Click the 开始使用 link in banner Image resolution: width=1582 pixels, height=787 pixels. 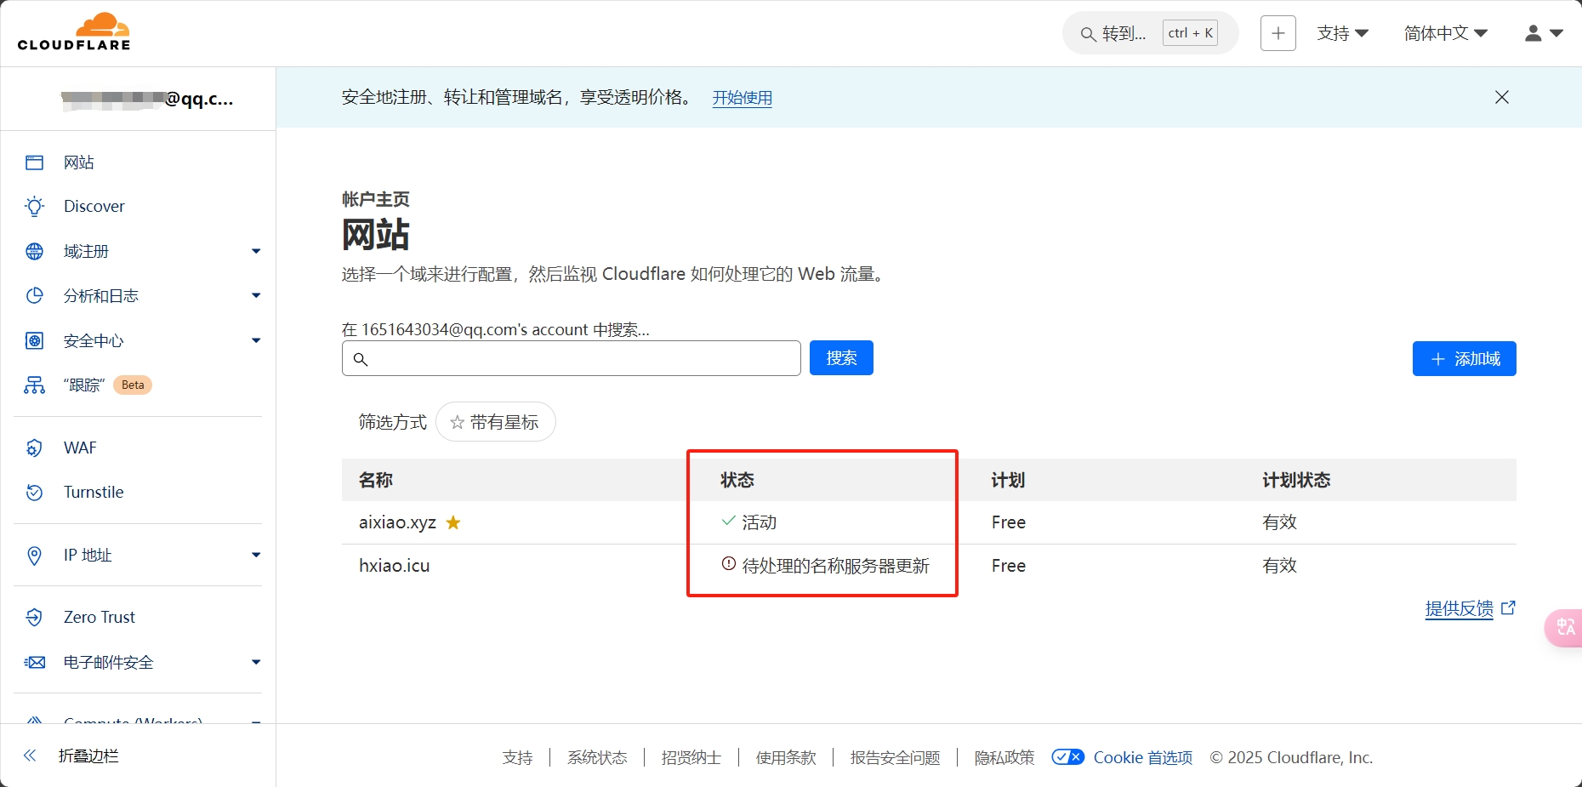point(743,98)
